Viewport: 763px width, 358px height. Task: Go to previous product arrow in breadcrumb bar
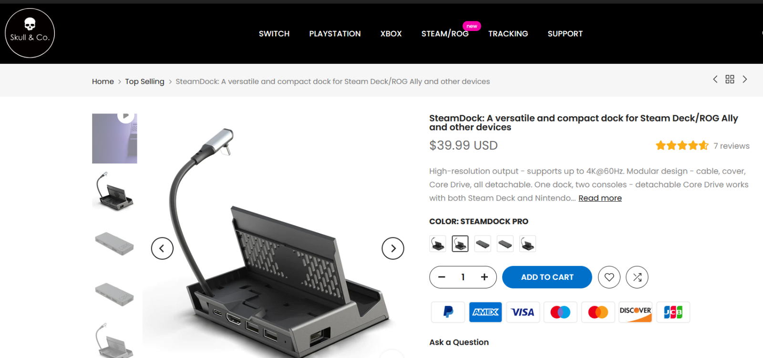(x=715, y=79)
